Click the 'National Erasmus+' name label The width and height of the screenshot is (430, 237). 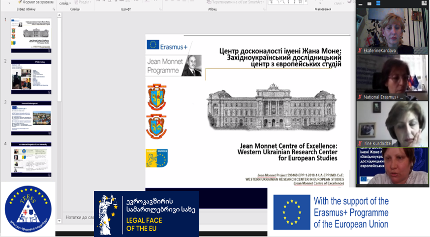tap(383, 97)
